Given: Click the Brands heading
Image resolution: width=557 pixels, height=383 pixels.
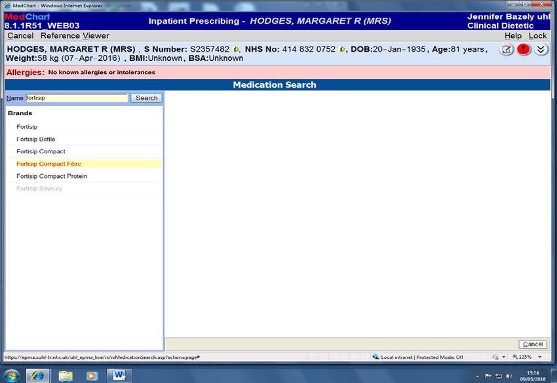Looking at the screenshot, I should click(20, 113).
